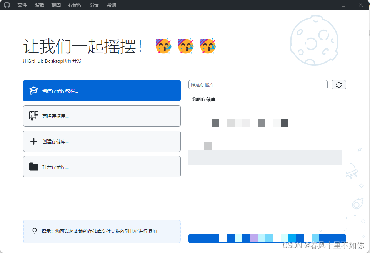The height and width of the screenshot is (253, 370).
Task: Click the plus icon for new repository
Action: (x=34, y=141)
